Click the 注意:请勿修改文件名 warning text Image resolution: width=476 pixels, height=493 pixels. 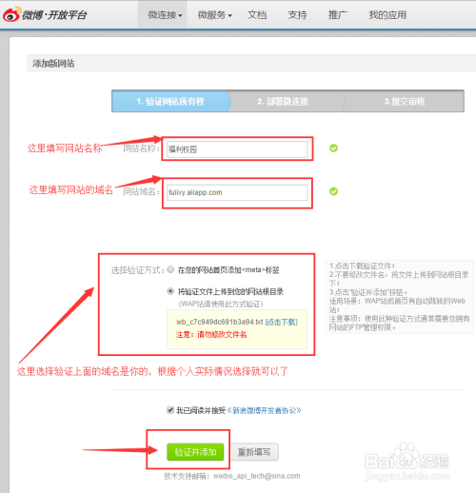[211, 335]
